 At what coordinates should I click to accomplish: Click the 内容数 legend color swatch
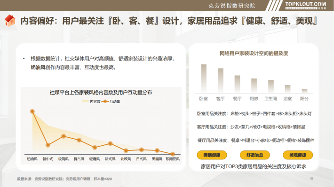tap(85, 101)
